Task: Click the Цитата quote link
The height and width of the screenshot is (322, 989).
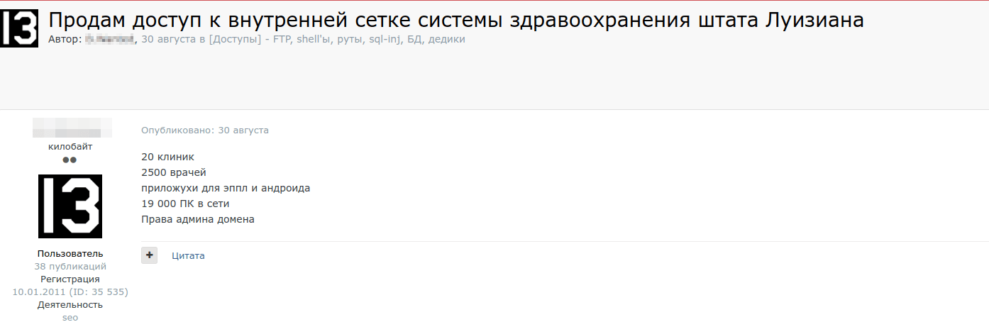Action: [188, 255]
